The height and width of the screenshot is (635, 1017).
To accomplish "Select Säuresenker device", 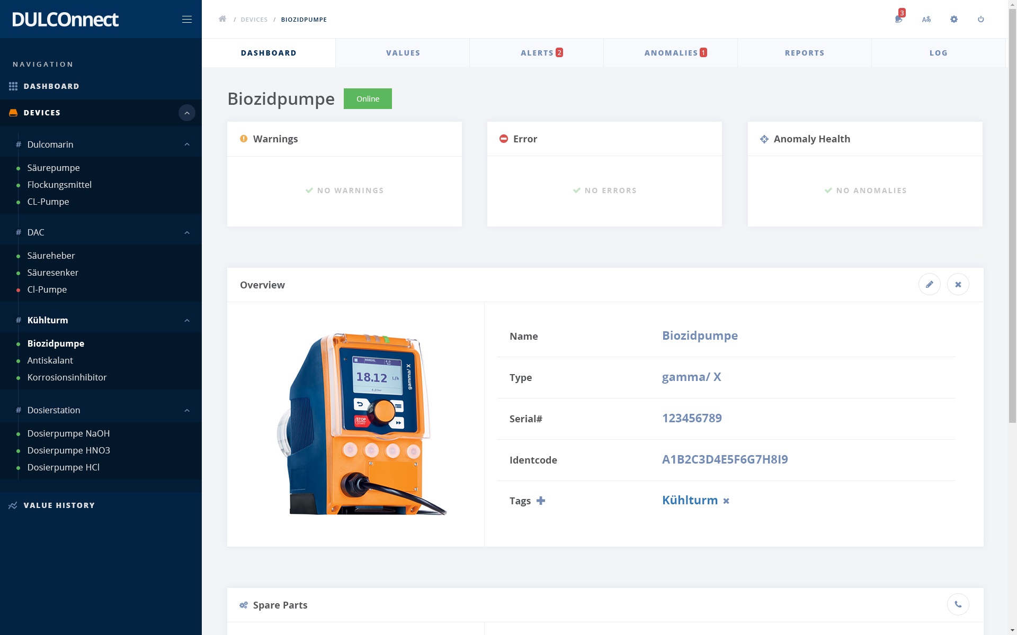I will 52,273.
